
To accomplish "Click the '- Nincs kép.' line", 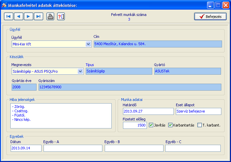I will [x=21, y=120].
